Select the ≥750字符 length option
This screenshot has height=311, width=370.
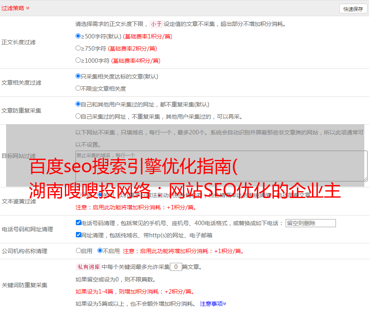click(78, 48)
